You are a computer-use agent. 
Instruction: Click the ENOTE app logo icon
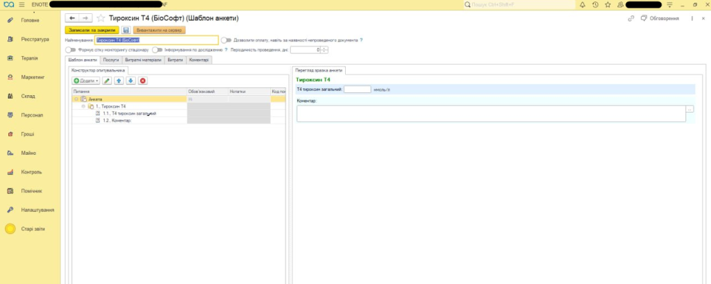coord(8,5)
